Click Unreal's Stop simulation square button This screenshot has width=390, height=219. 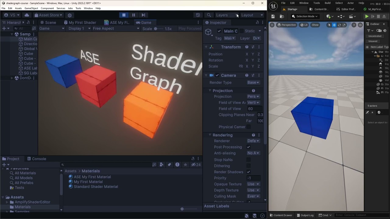(378, 16)
